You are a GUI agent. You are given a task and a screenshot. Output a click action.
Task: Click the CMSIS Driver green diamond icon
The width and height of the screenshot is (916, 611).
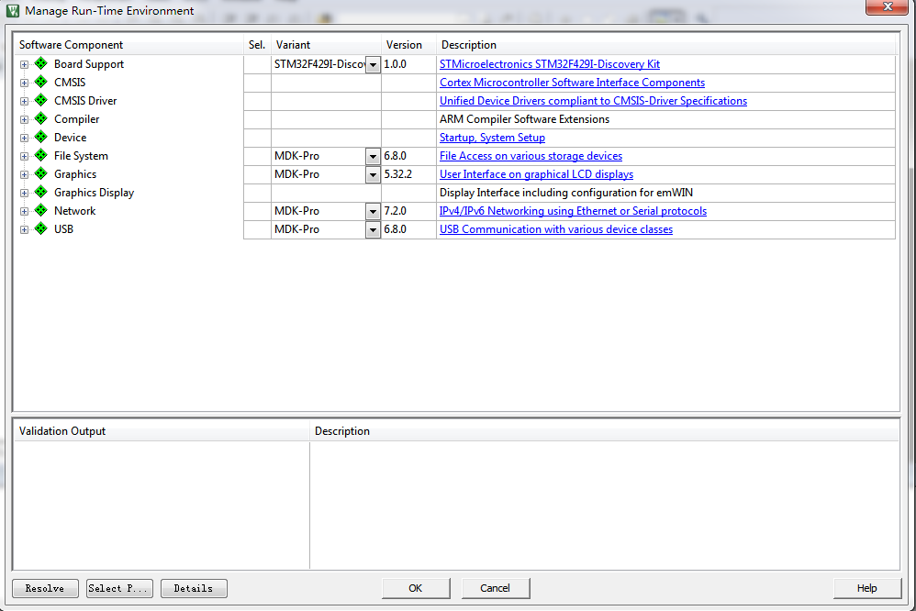pyautogui.click(x=41, y=101)
